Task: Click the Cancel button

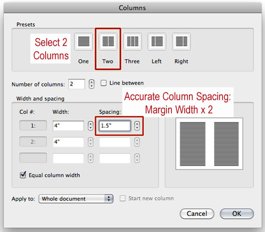Action: (x=197, y=214)
